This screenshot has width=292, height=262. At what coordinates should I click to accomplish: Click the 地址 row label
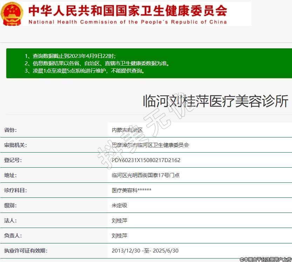[x=11, y=175]
